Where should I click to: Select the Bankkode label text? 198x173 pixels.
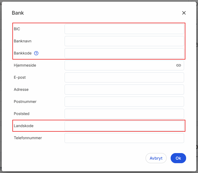(x=23, y=53)
